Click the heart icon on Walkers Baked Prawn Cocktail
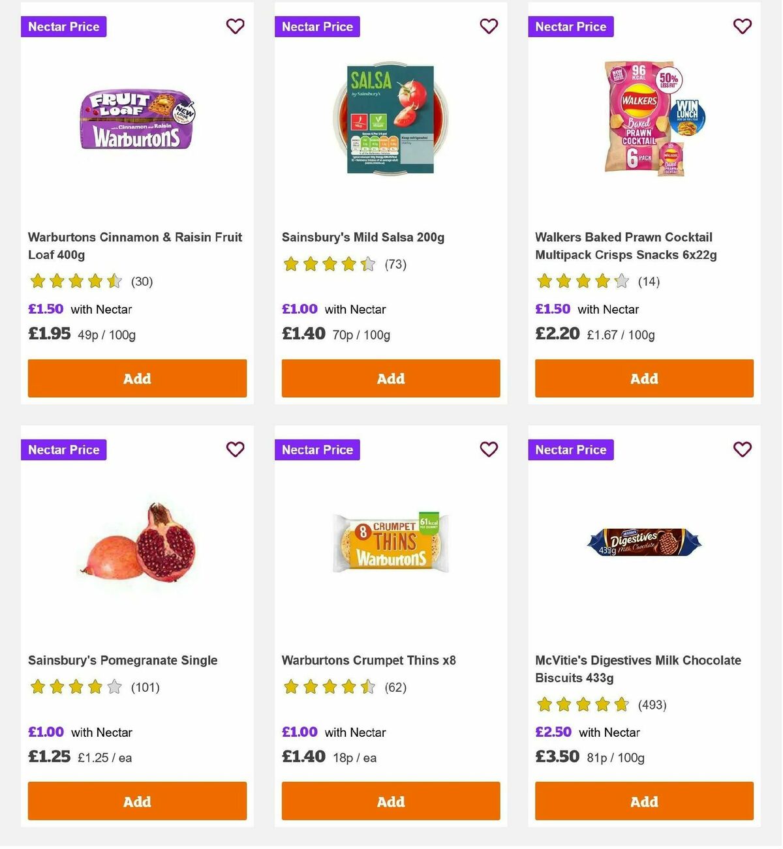This screenshot has width=783, height=849. pos(742,26)
